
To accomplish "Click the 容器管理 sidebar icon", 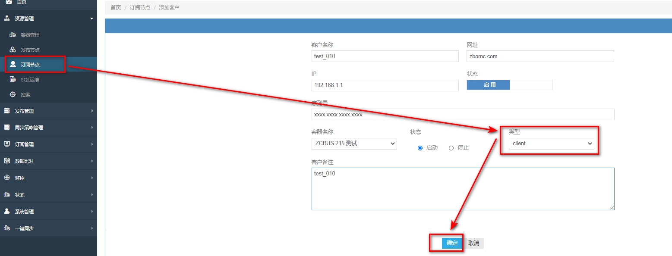I will [13, 34].
